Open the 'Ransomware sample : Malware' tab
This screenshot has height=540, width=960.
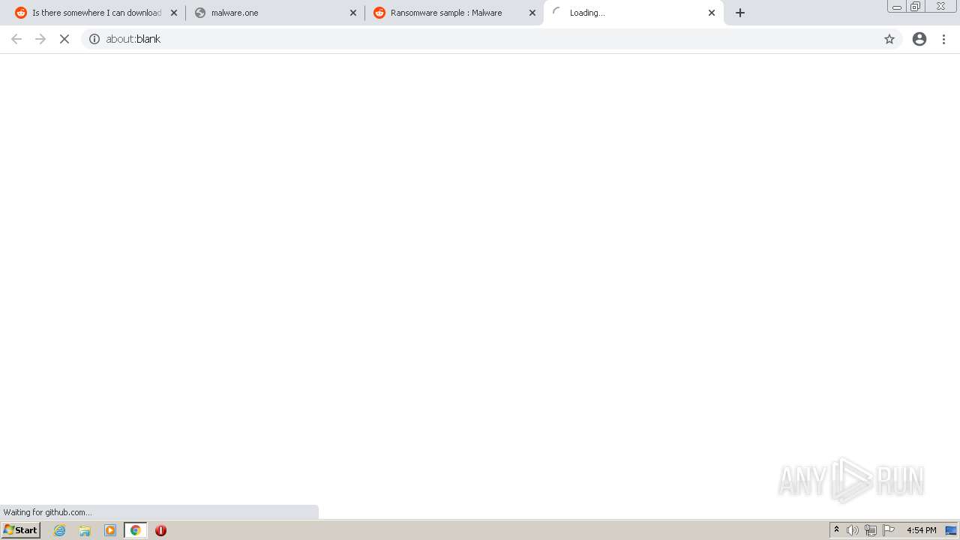[453, 13]
